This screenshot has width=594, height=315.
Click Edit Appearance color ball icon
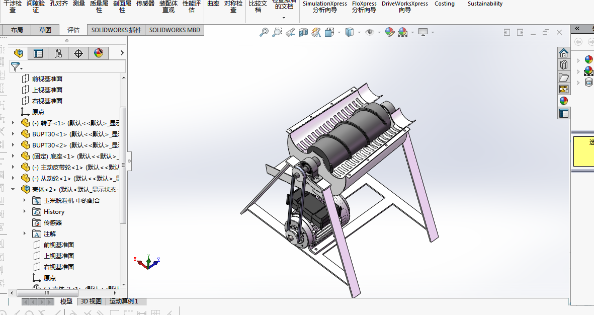pos(389,32)
